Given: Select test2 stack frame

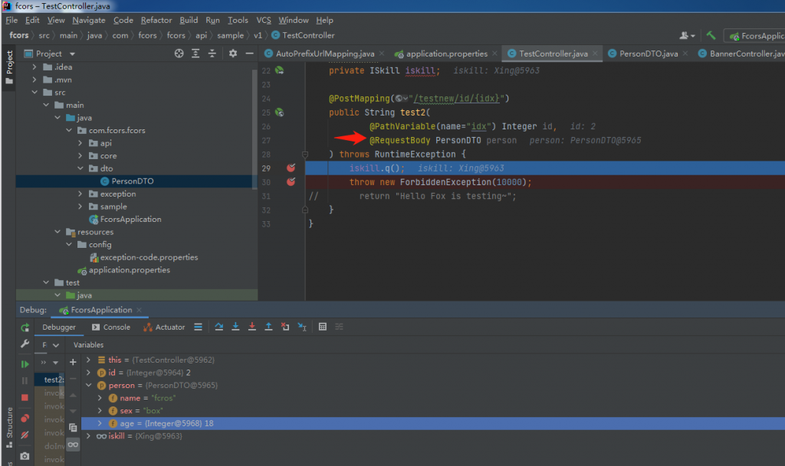Looking at the screenshot, I should (x=50, y=380).
